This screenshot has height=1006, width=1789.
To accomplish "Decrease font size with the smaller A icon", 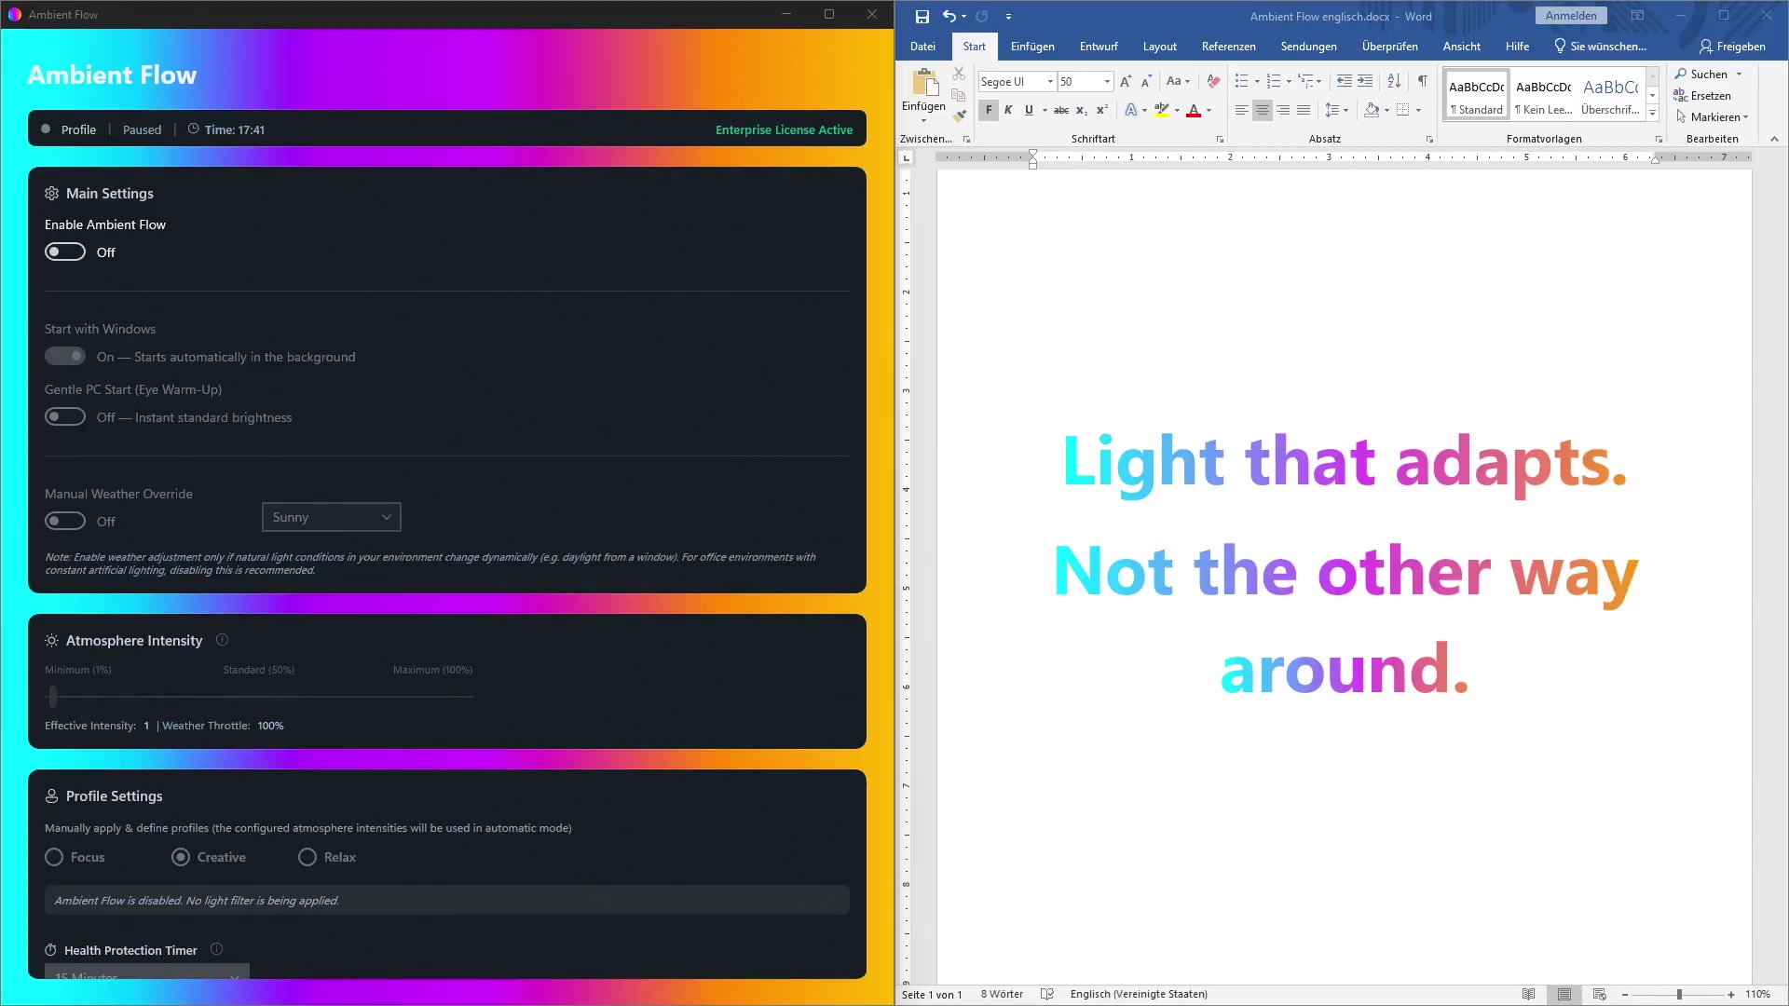I will 1147,81.
